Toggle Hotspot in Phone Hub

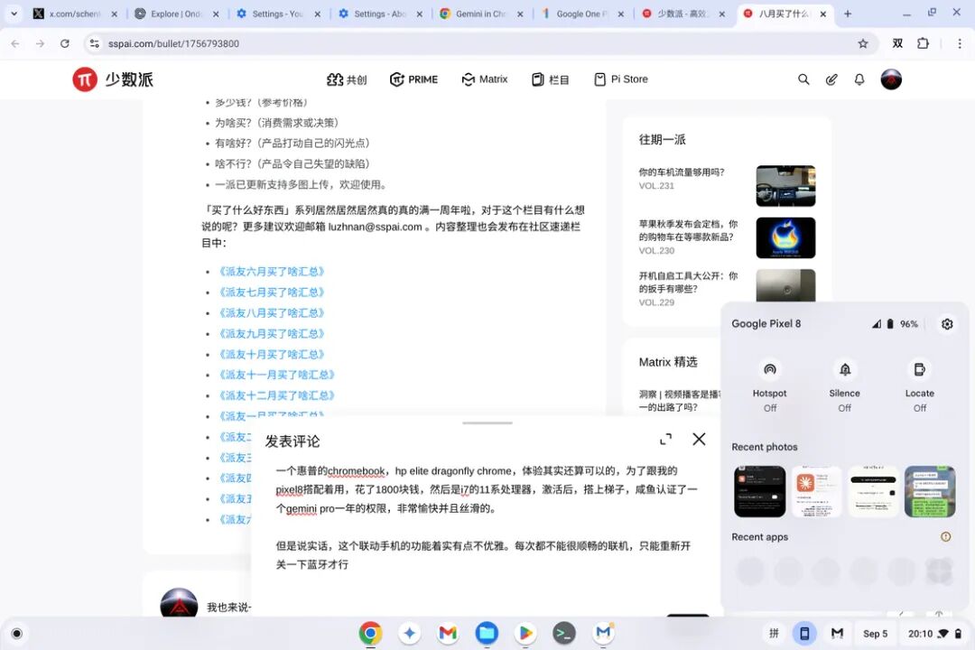[770, 369]
